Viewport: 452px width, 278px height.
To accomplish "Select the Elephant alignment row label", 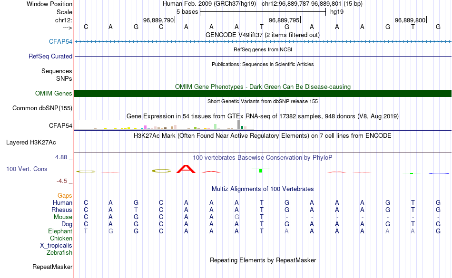I will (60, 231).
